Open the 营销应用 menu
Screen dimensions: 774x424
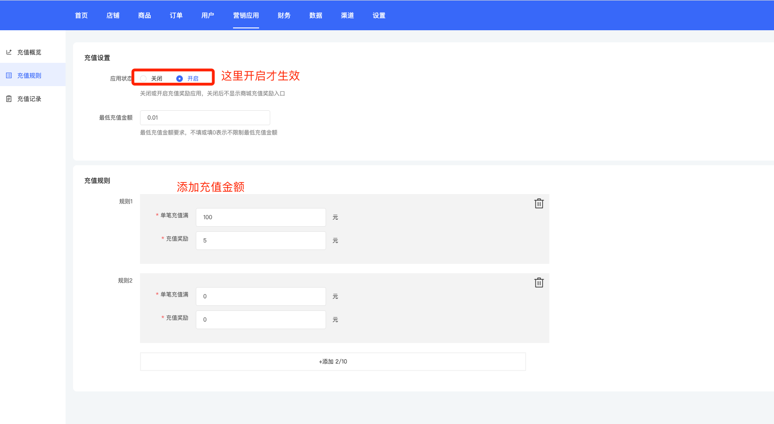[246, 15]
